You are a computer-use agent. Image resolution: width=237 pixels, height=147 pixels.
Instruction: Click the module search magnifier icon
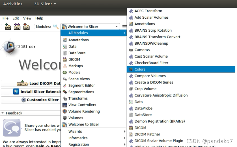pos(56,27)
